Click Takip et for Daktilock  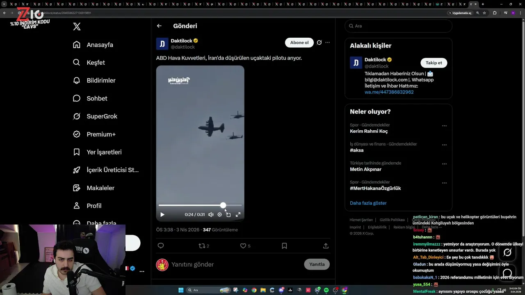coord(434,63)
